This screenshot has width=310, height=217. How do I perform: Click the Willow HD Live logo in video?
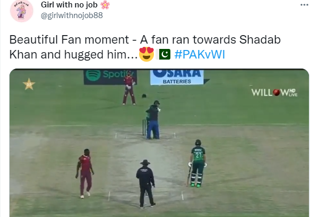click(x=274, y=93)
